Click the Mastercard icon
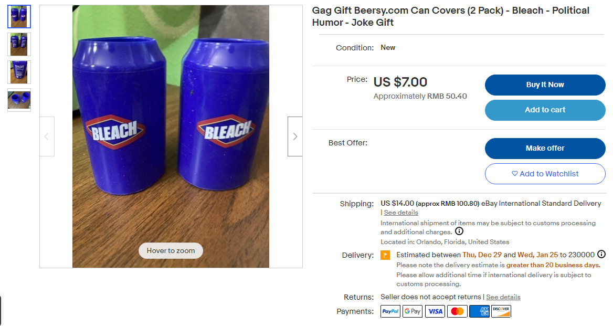The image size is (613, 326). point(457,311)
